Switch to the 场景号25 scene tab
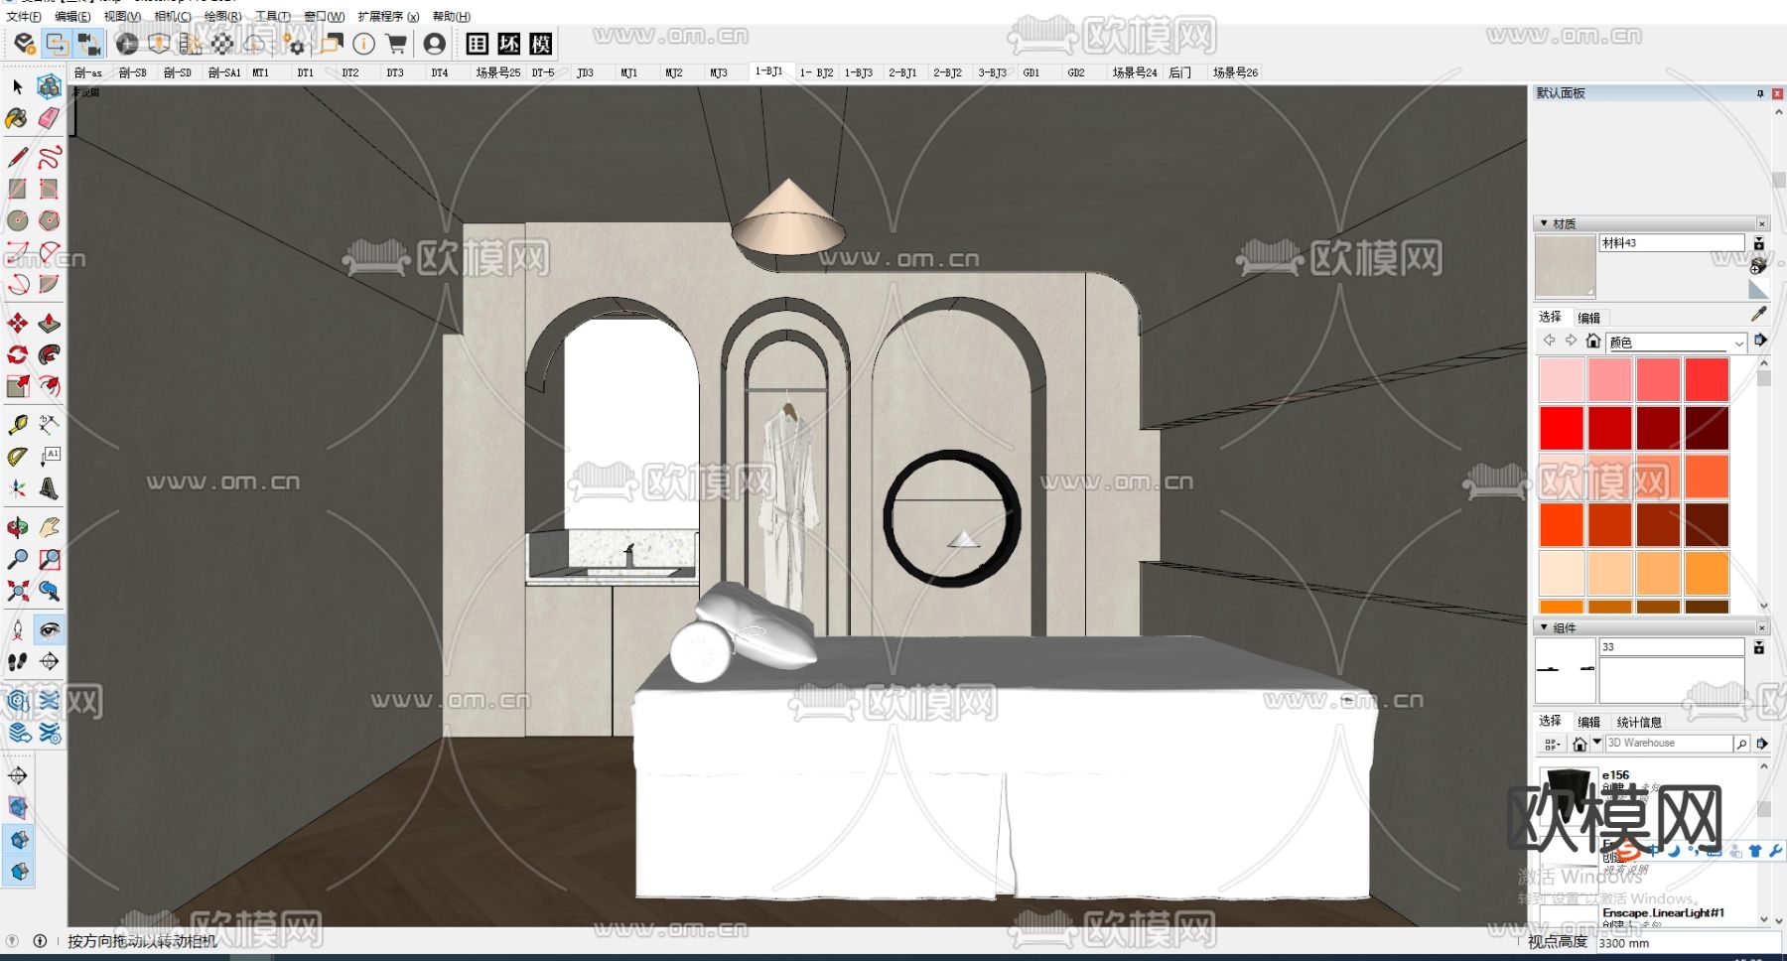This screenshot has width=1787, height=961. (x=497, y=72)
